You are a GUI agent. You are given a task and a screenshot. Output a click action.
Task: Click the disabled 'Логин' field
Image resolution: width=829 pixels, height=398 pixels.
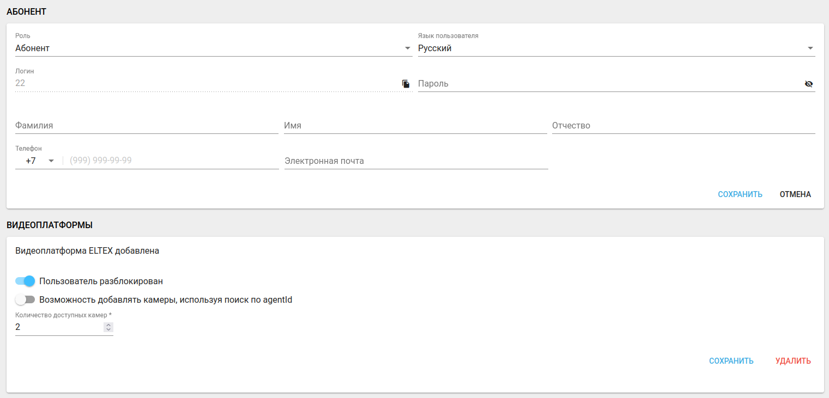click(207, 83)
